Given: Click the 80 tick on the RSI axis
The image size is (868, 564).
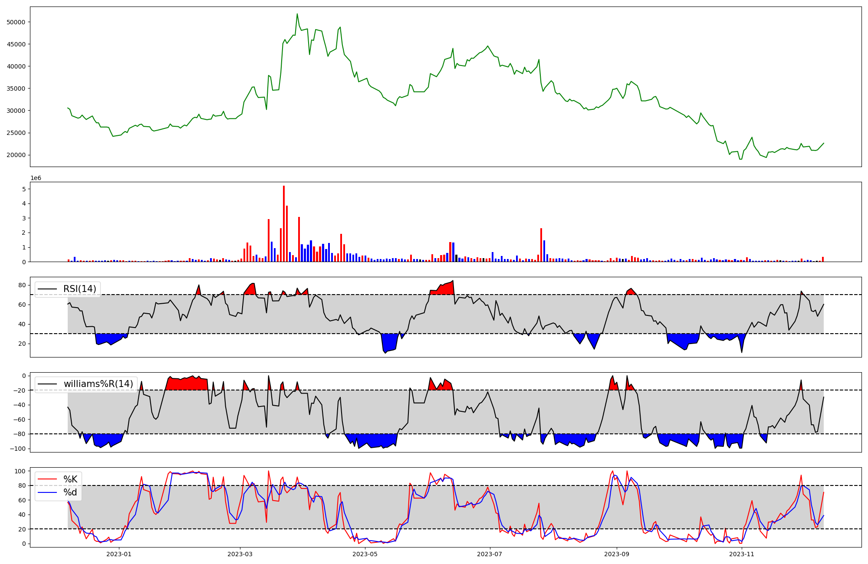Looking at the screenshot, I should point(22,285).
